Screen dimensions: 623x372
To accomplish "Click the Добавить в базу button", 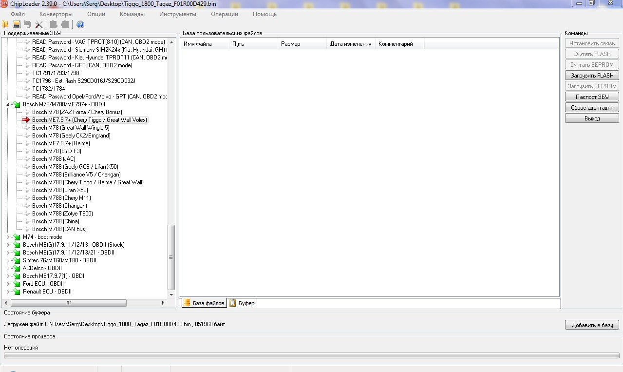I will [x=592, y=325].
